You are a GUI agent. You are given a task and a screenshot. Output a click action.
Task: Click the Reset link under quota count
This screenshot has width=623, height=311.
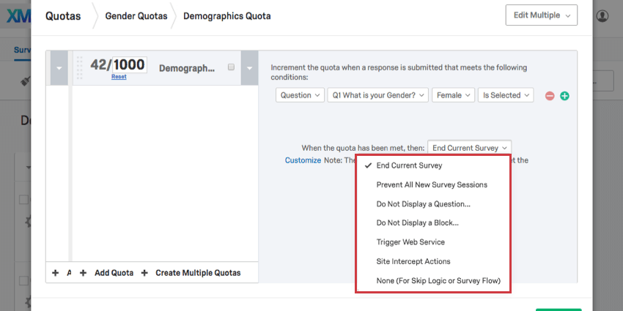(119, 77)
